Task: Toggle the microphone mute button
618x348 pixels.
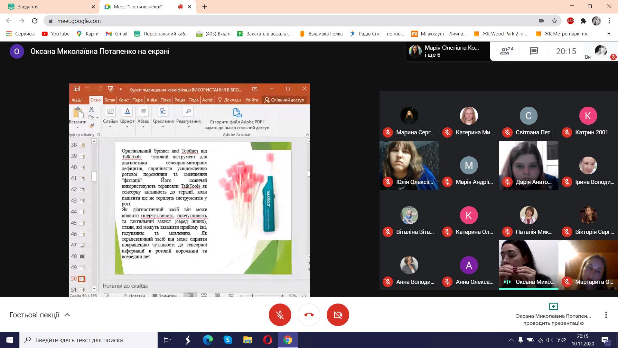Action: [x=280, y=315]
